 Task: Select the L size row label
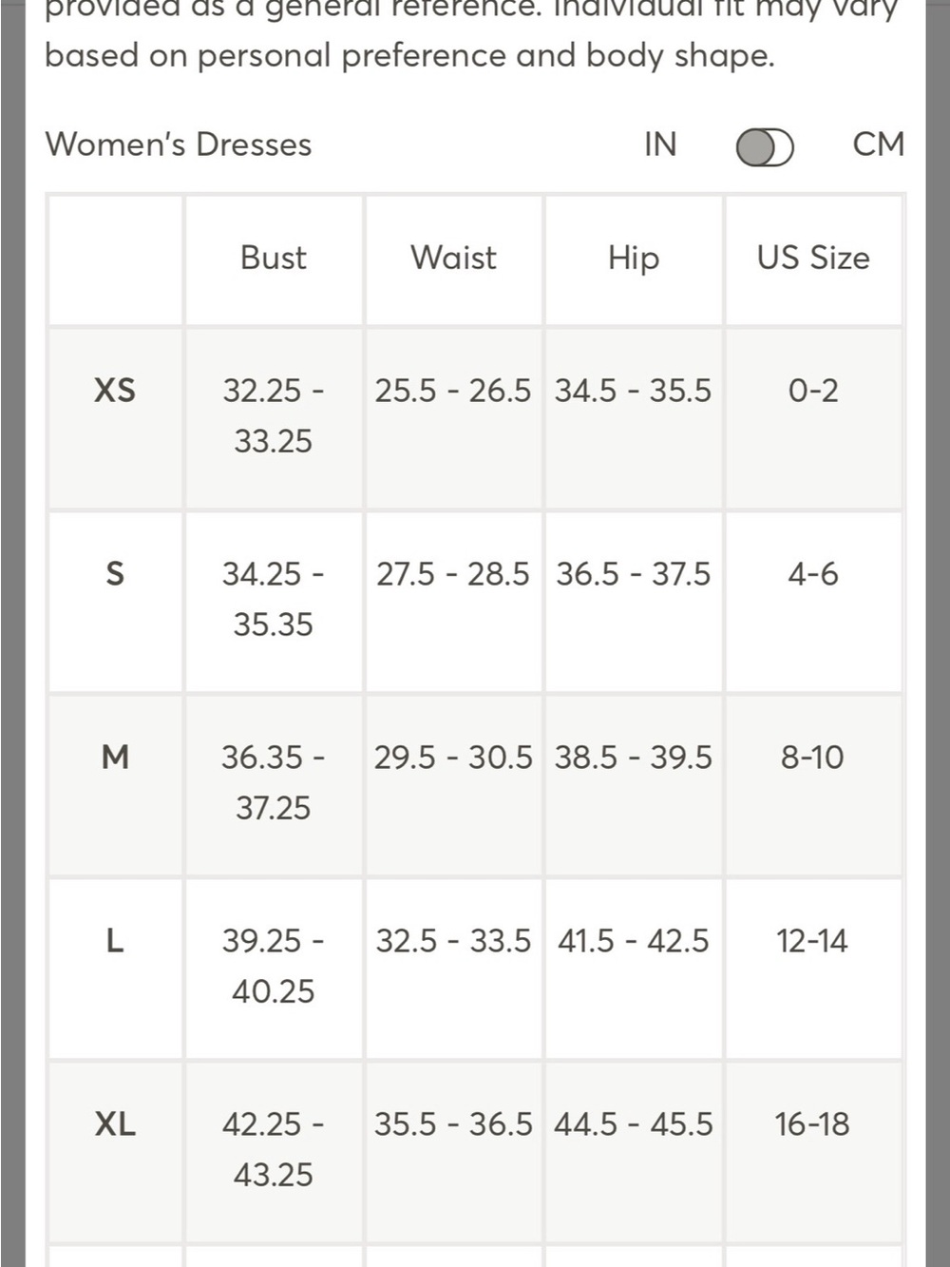tap(115, 940)
